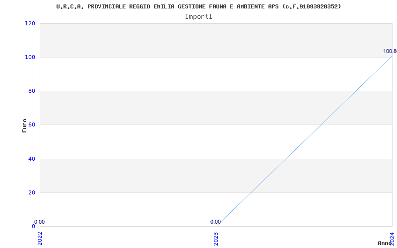This screenshot has width=397, height=248.
Task: Select the 'Importi' chart subtitle
Action: coord(198,17)
